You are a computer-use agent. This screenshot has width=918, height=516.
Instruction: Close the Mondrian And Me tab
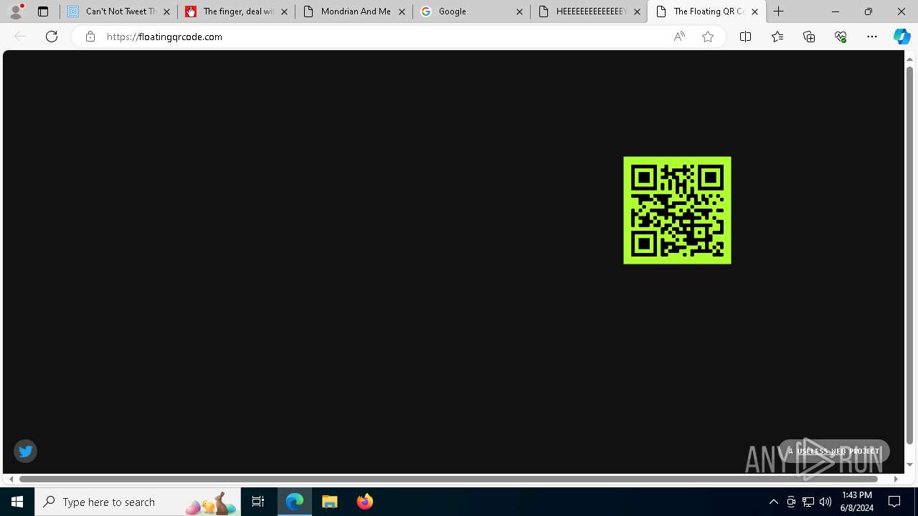[402, 11]
